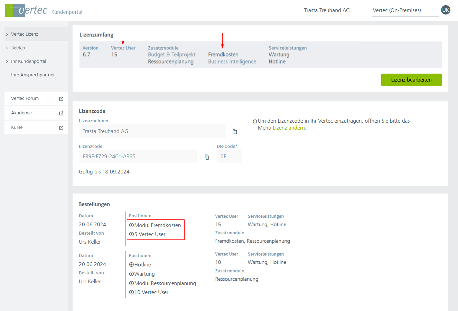Expand Betrieb in the sidebar
Screen dimensions: 458x311
click(18, 48)
